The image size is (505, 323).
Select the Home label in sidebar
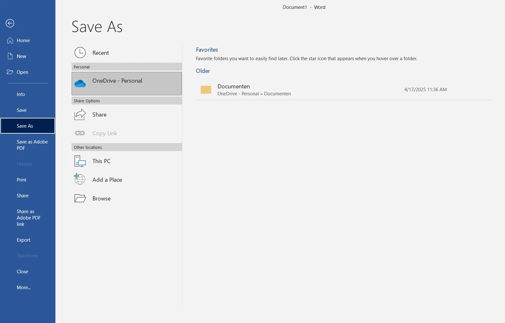point(23,40)
